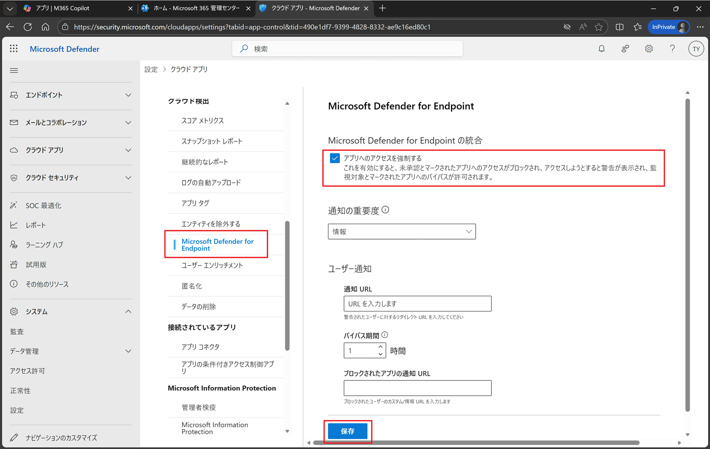The width and height of the screenshot is (710, 449).
Task: Open Edge settings and more menu
Action: click(x=700, y=27)
